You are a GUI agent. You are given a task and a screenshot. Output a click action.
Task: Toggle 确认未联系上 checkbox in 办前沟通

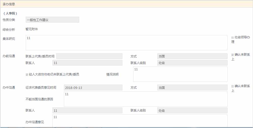tap(232, 55)
